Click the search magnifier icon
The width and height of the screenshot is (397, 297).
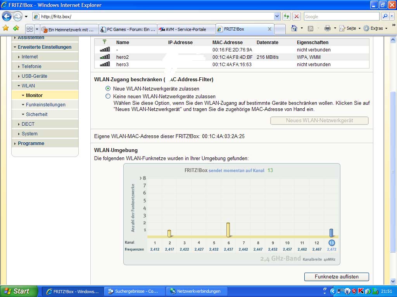pyautogui.click(x=385, y=16)
